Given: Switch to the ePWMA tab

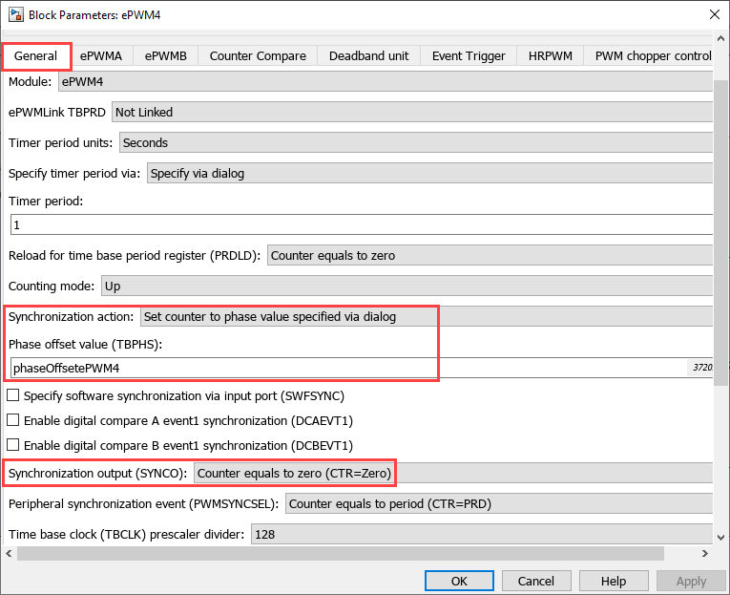Looking at the screenshot, I should tap(100, 56).
